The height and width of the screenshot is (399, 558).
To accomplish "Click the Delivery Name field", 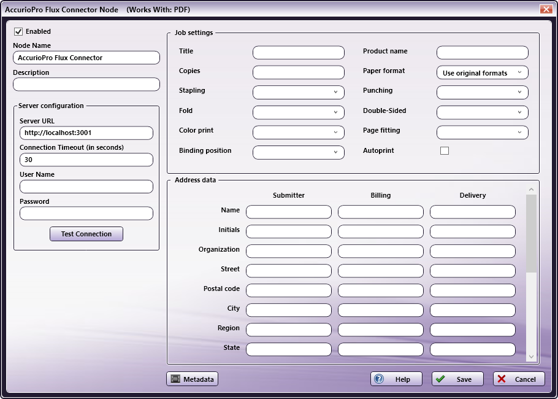I will pos(473,212).
